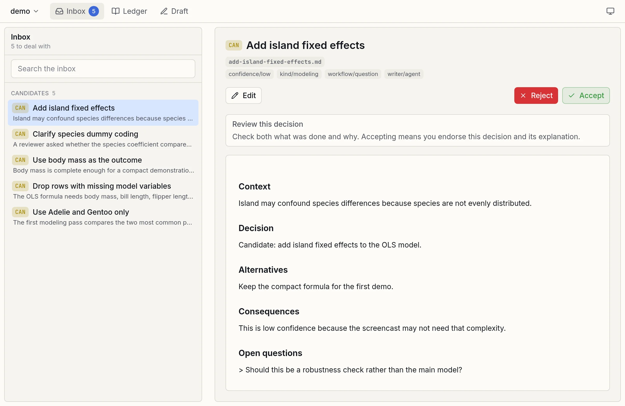Screen dimensions: 625x406
Task: Click the monitor display icon in top bar
Action: (610, 11)
